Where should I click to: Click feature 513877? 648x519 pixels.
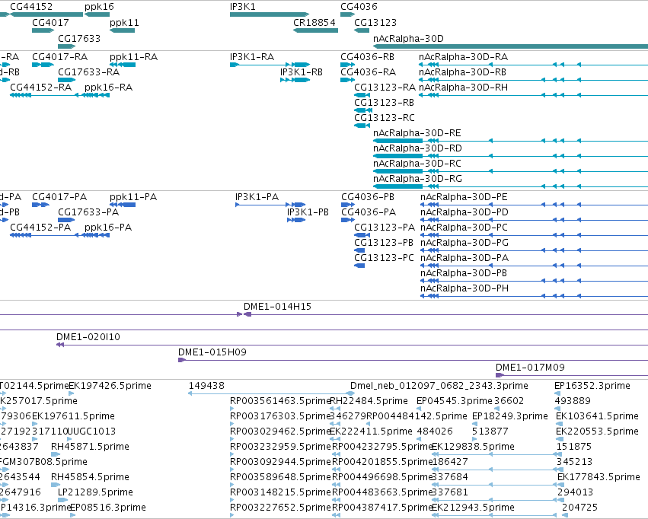(490, 431)
